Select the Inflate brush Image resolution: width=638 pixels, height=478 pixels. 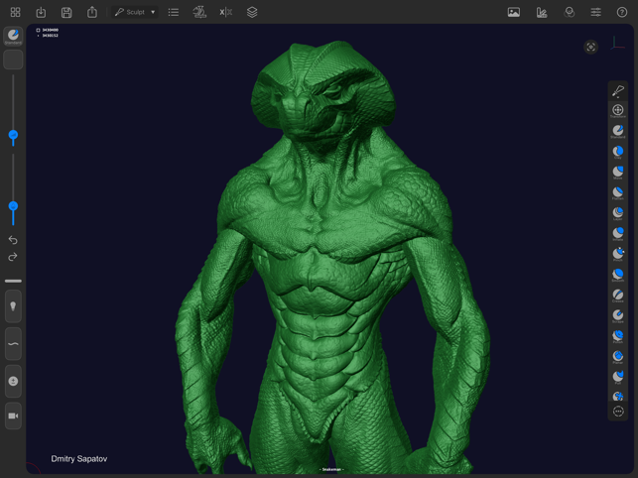[617, 233]
